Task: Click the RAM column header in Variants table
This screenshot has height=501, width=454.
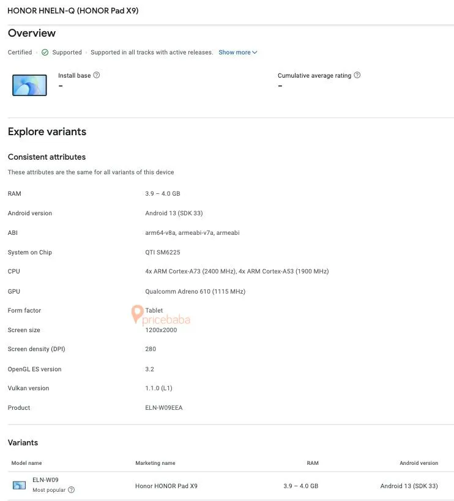Action: [x=312, y=463]
